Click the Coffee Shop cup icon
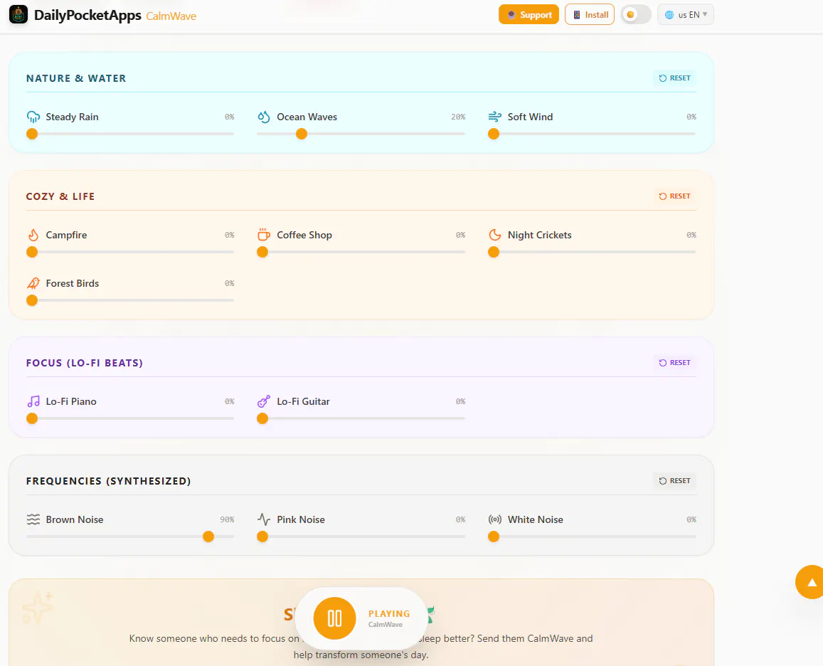 point(263,235)
